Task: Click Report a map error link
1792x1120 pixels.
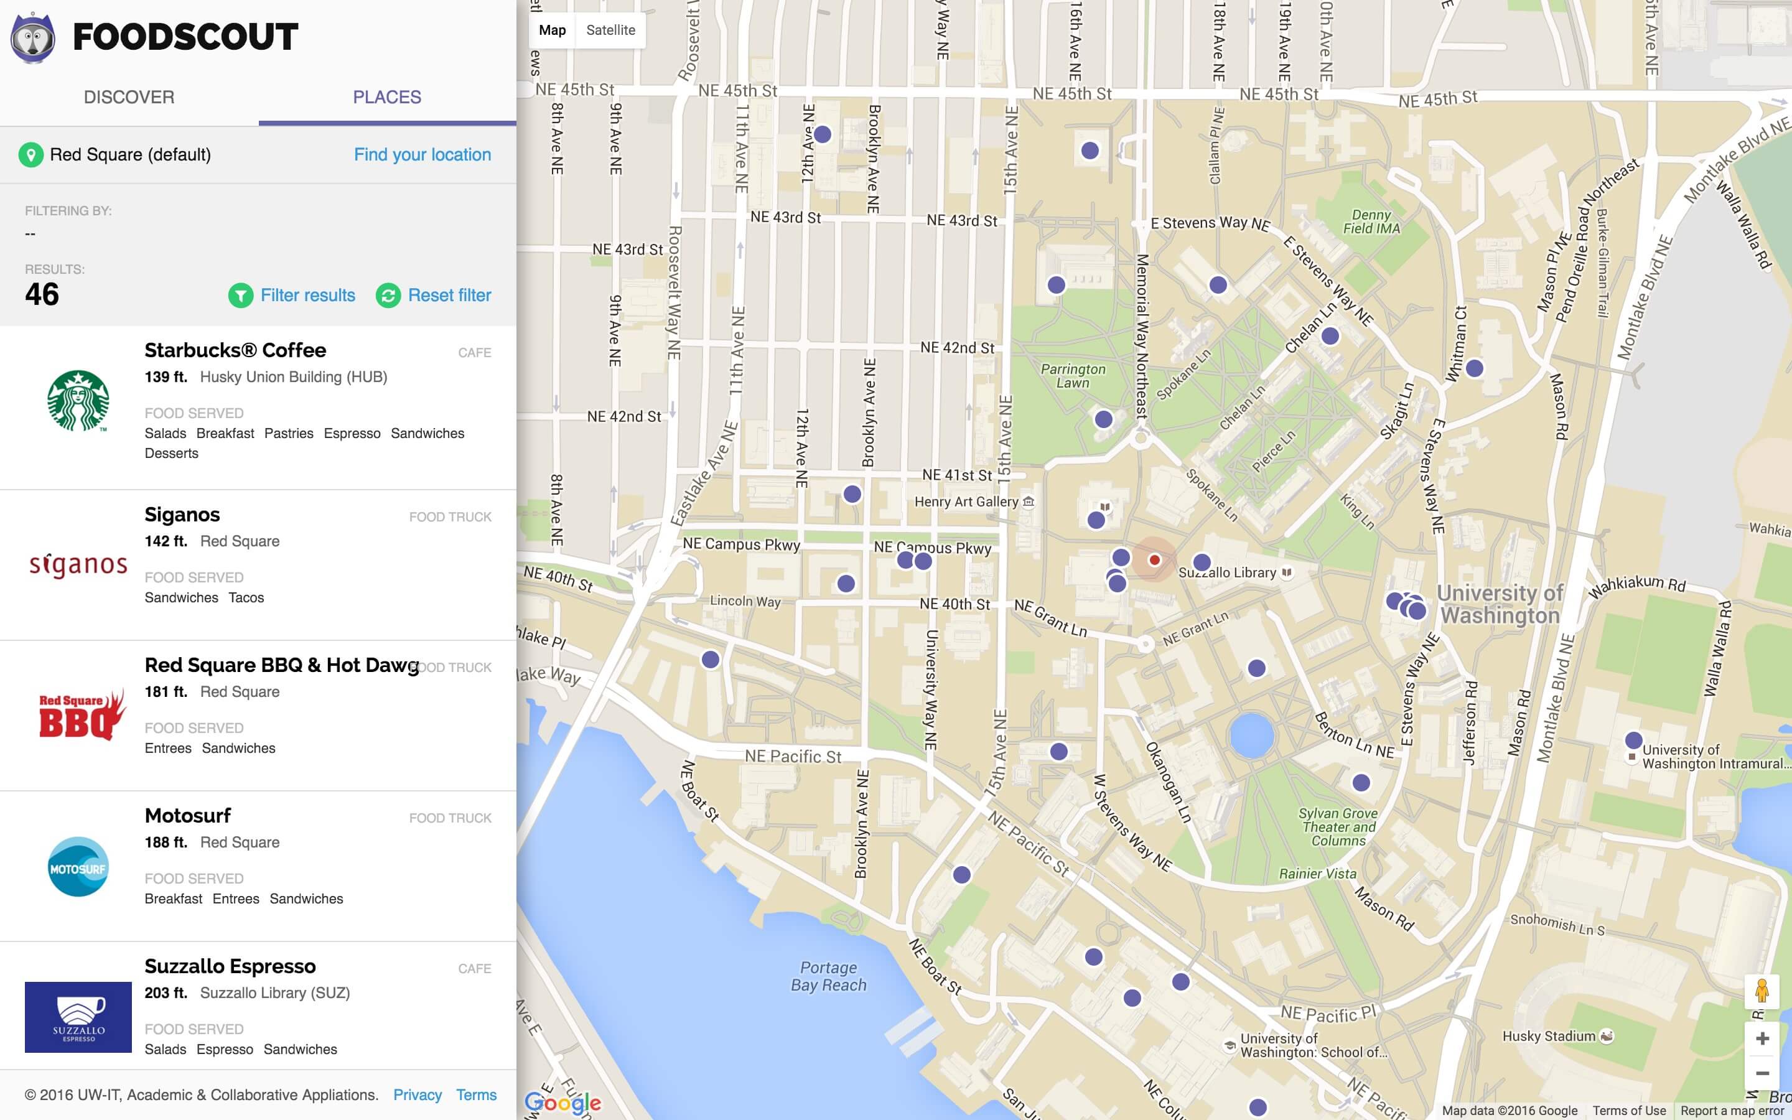Action: pos(1732,1111)
